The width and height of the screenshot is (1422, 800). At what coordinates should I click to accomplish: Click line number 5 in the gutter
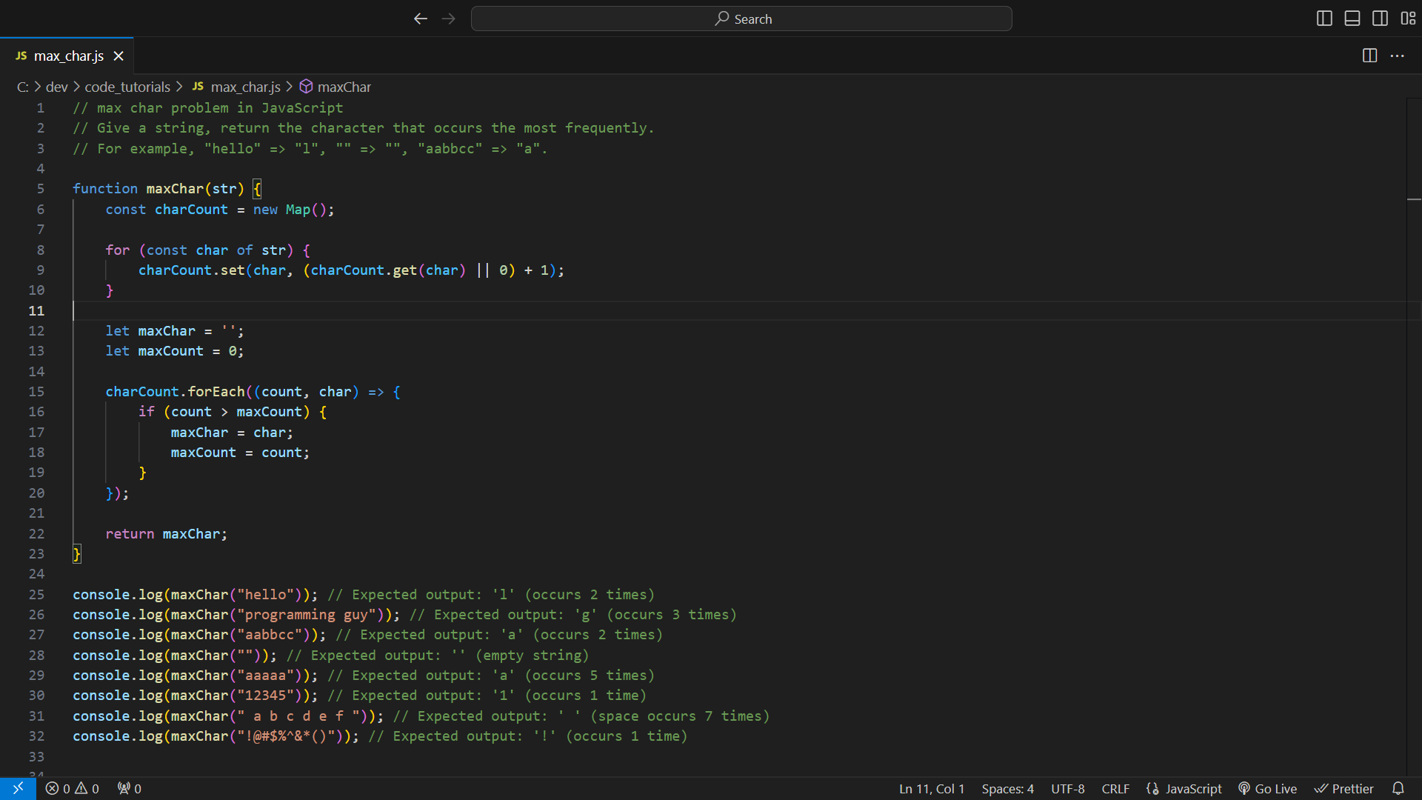tap(40, 189)
